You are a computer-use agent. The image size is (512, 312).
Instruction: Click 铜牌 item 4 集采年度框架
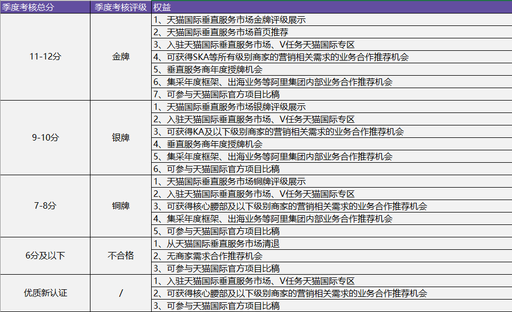pos(332,219)
